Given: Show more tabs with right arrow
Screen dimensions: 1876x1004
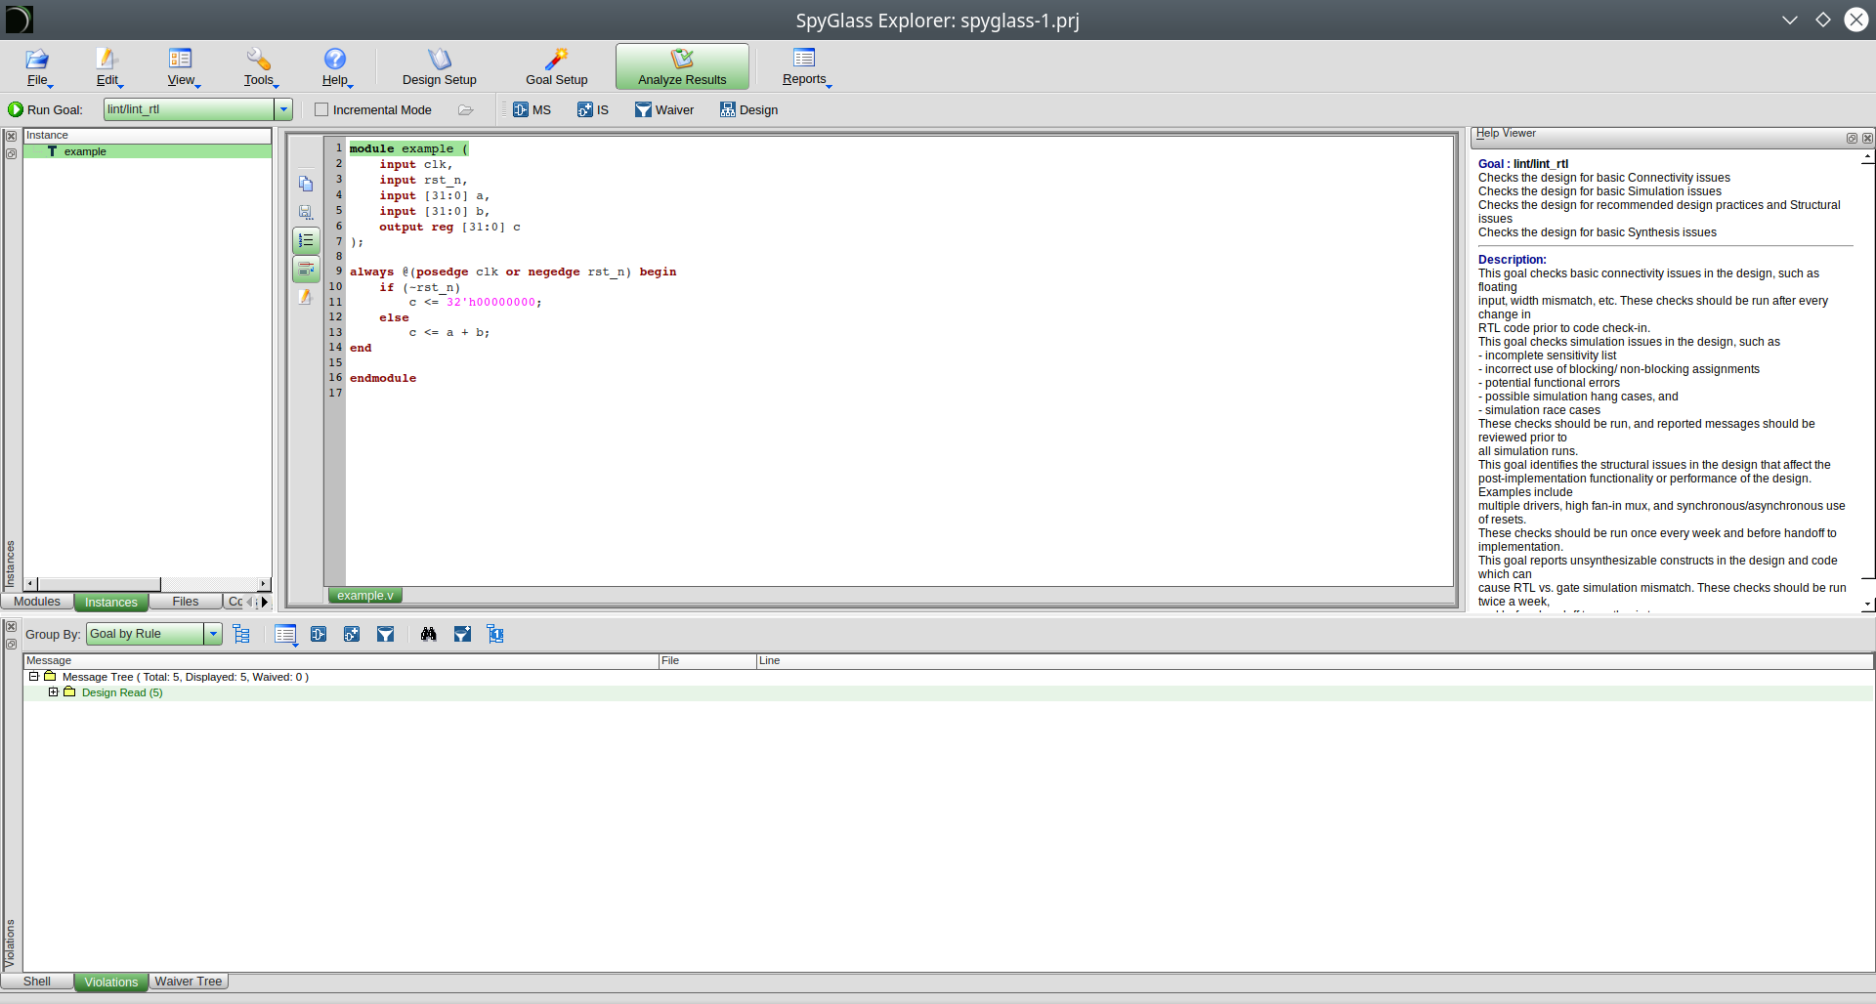Looking at the screenshot, I should [265, 602].
